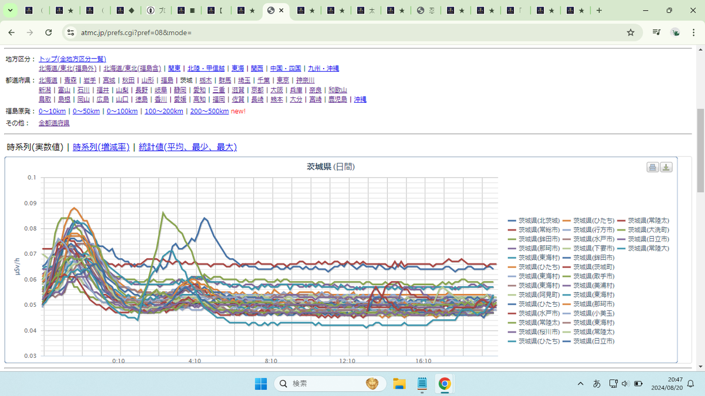Switch to 時系列(増減率) view

pos(101,147)
